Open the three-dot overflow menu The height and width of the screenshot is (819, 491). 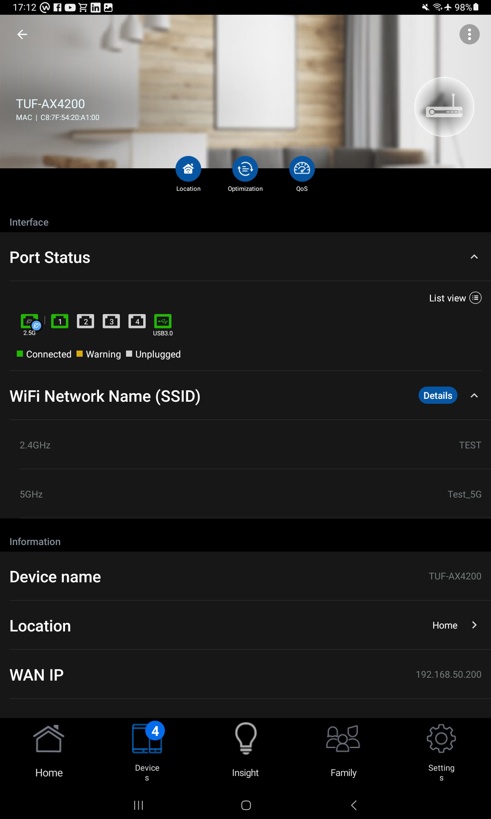click(x=469, y=35)
